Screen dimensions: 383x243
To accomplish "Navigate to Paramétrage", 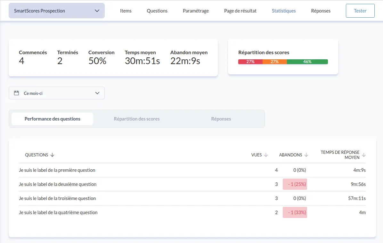I will coord(196,11).
